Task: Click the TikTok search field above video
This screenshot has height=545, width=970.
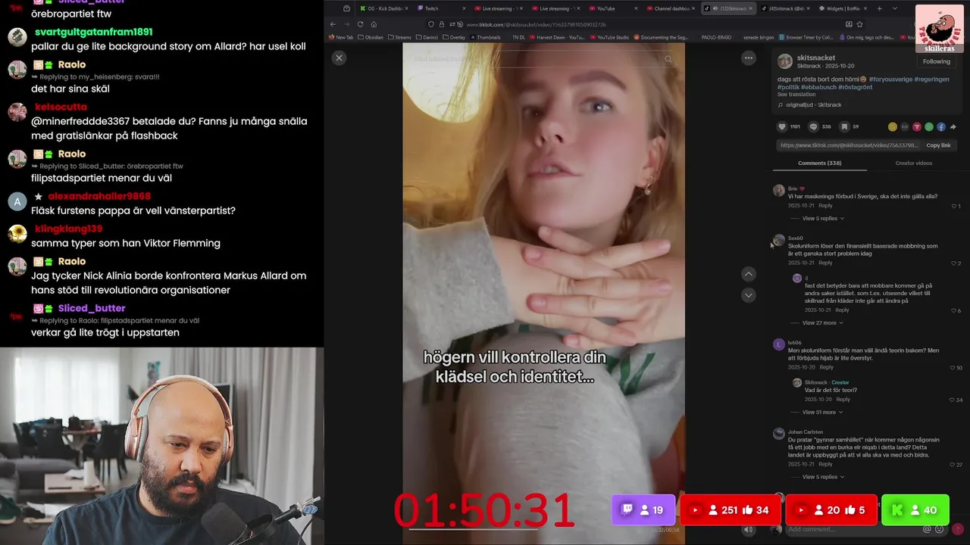Action: pyautogui.click(x=538, y=58)
